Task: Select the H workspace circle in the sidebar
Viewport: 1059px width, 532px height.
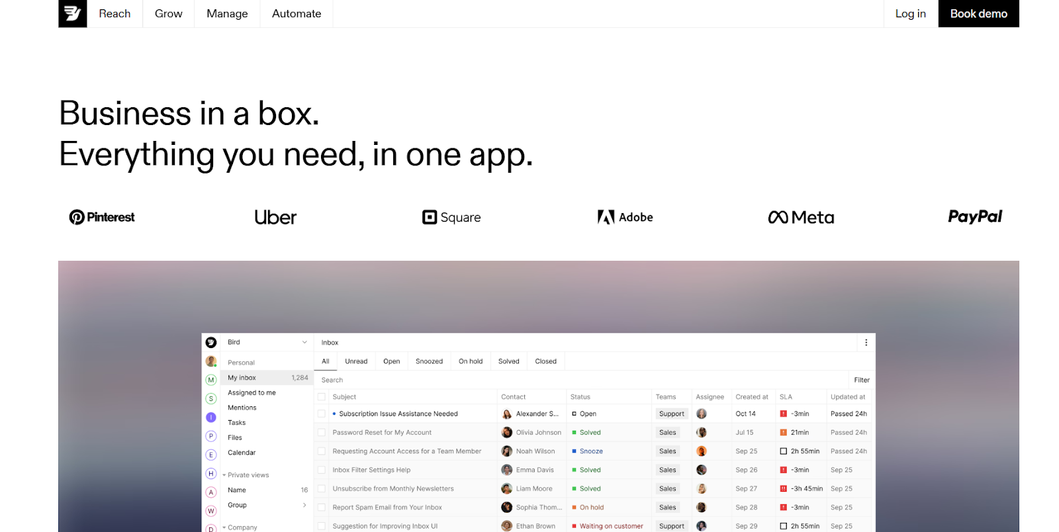Action: tap(211, 473)
